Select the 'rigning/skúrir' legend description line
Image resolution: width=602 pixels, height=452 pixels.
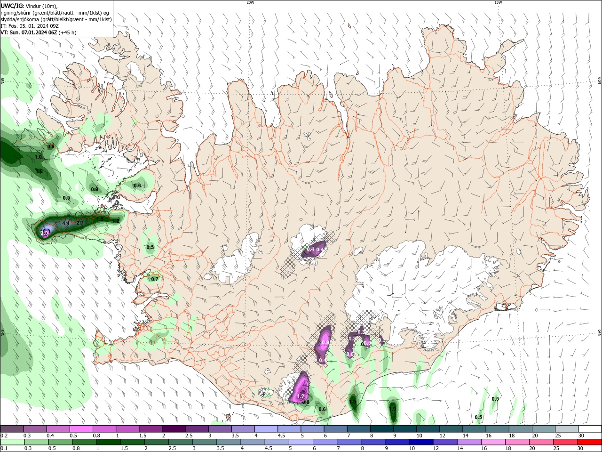pos(55,13)
